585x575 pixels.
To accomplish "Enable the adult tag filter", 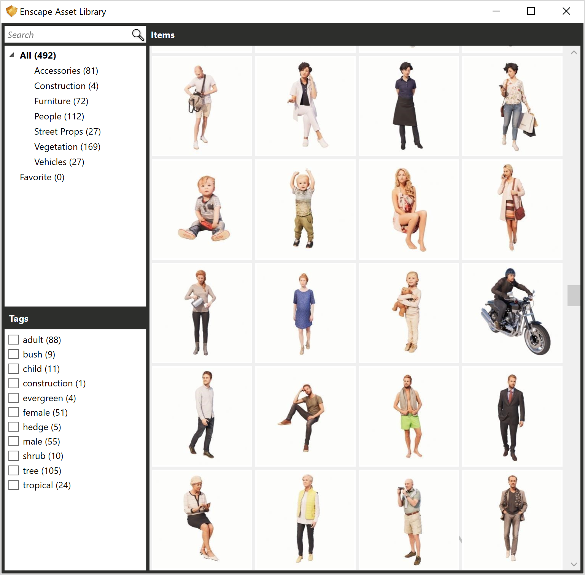I will (14, 339).
